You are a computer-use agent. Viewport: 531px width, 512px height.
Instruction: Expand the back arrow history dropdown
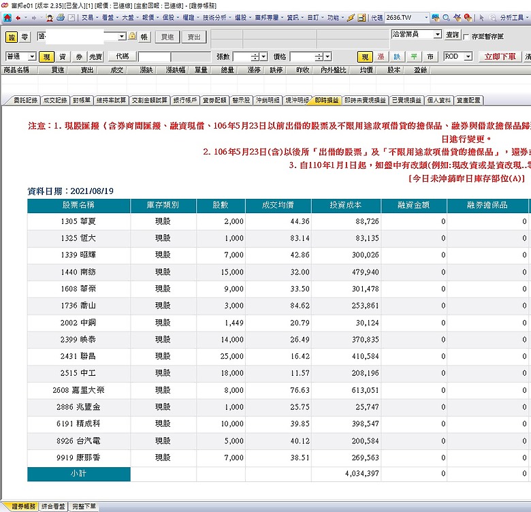[x=25, y=18]
